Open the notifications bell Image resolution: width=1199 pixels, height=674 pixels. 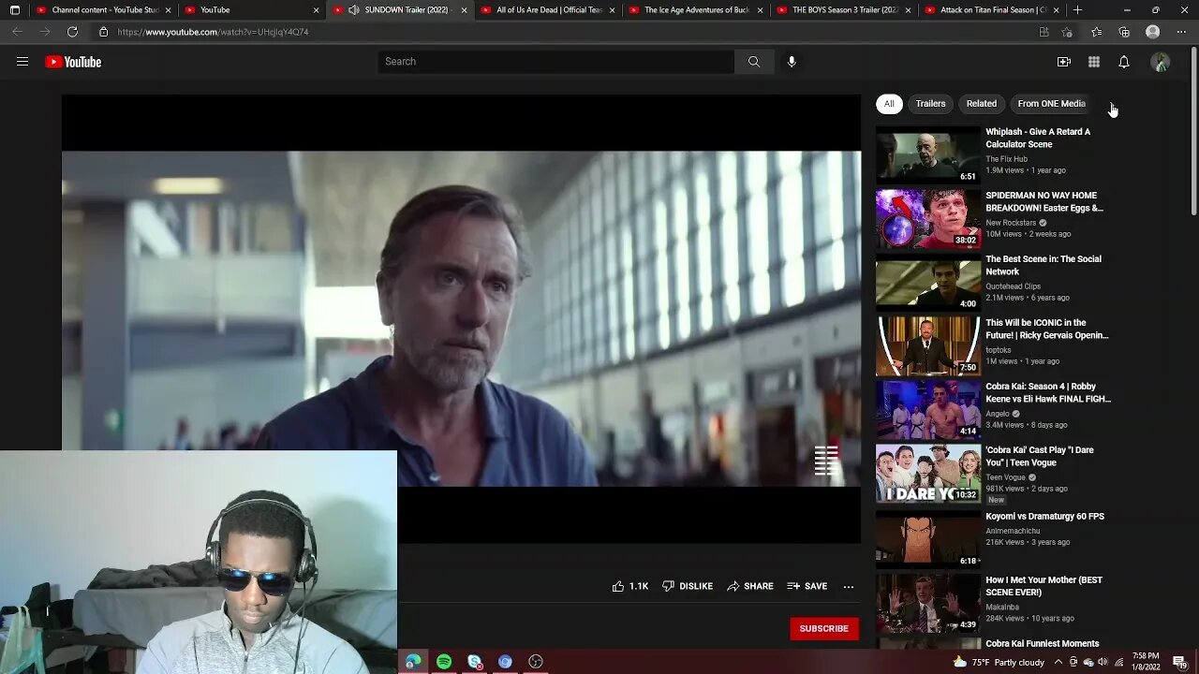1123,62
